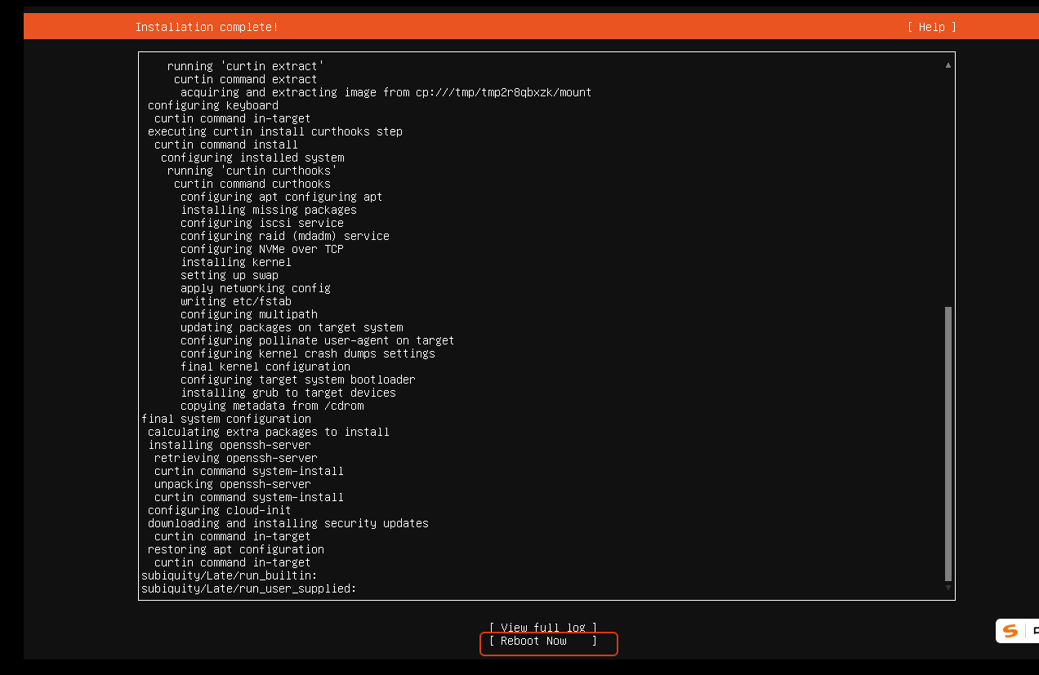1039x675 pixels.
Task: Select the "curtin command curthooks" line
Action: click(252, 184)
